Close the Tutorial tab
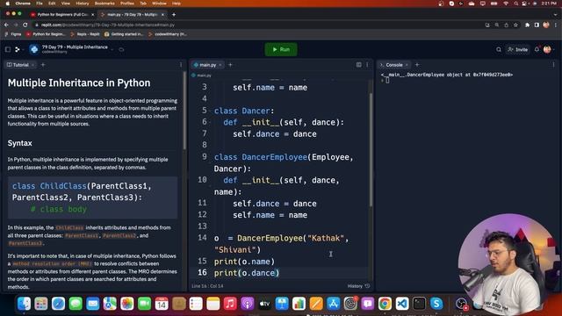This screenshot has height=316, width=562. point(33,65)
